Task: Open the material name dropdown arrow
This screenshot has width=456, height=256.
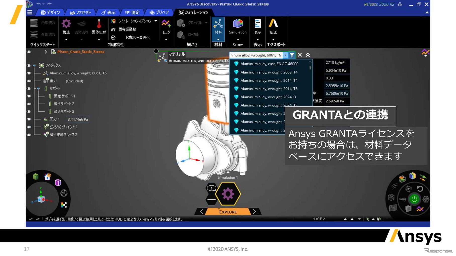Action: click(285, 55)
